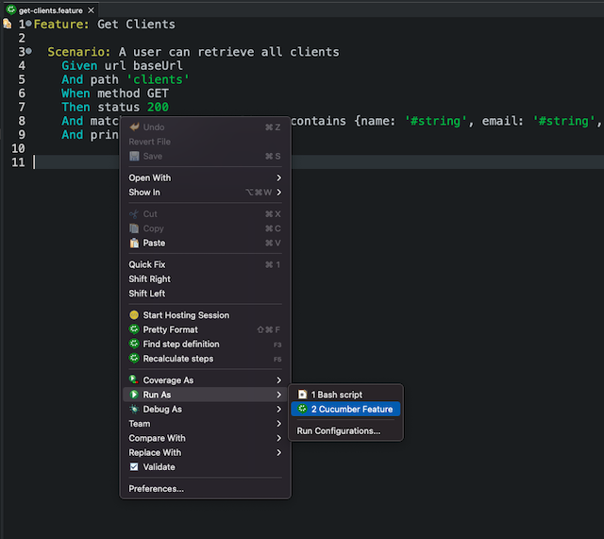Select Shift Right menu entry
The height and width of the screenshot is (539, 604).
[205, 278]
